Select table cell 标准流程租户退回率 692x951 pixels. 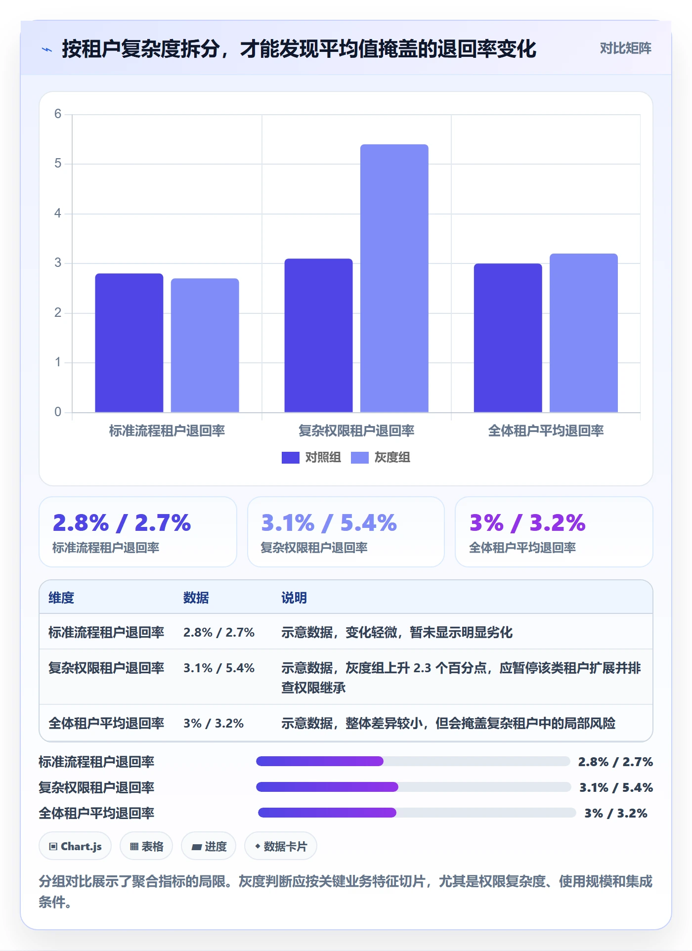click(106, 632)
